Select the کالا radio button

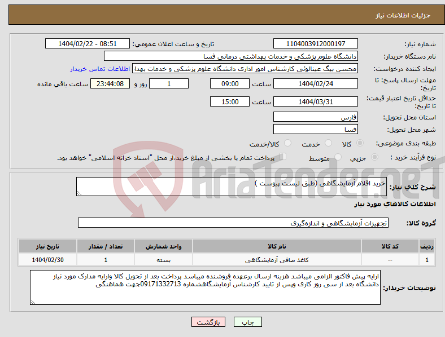click(x=360, y=143)
